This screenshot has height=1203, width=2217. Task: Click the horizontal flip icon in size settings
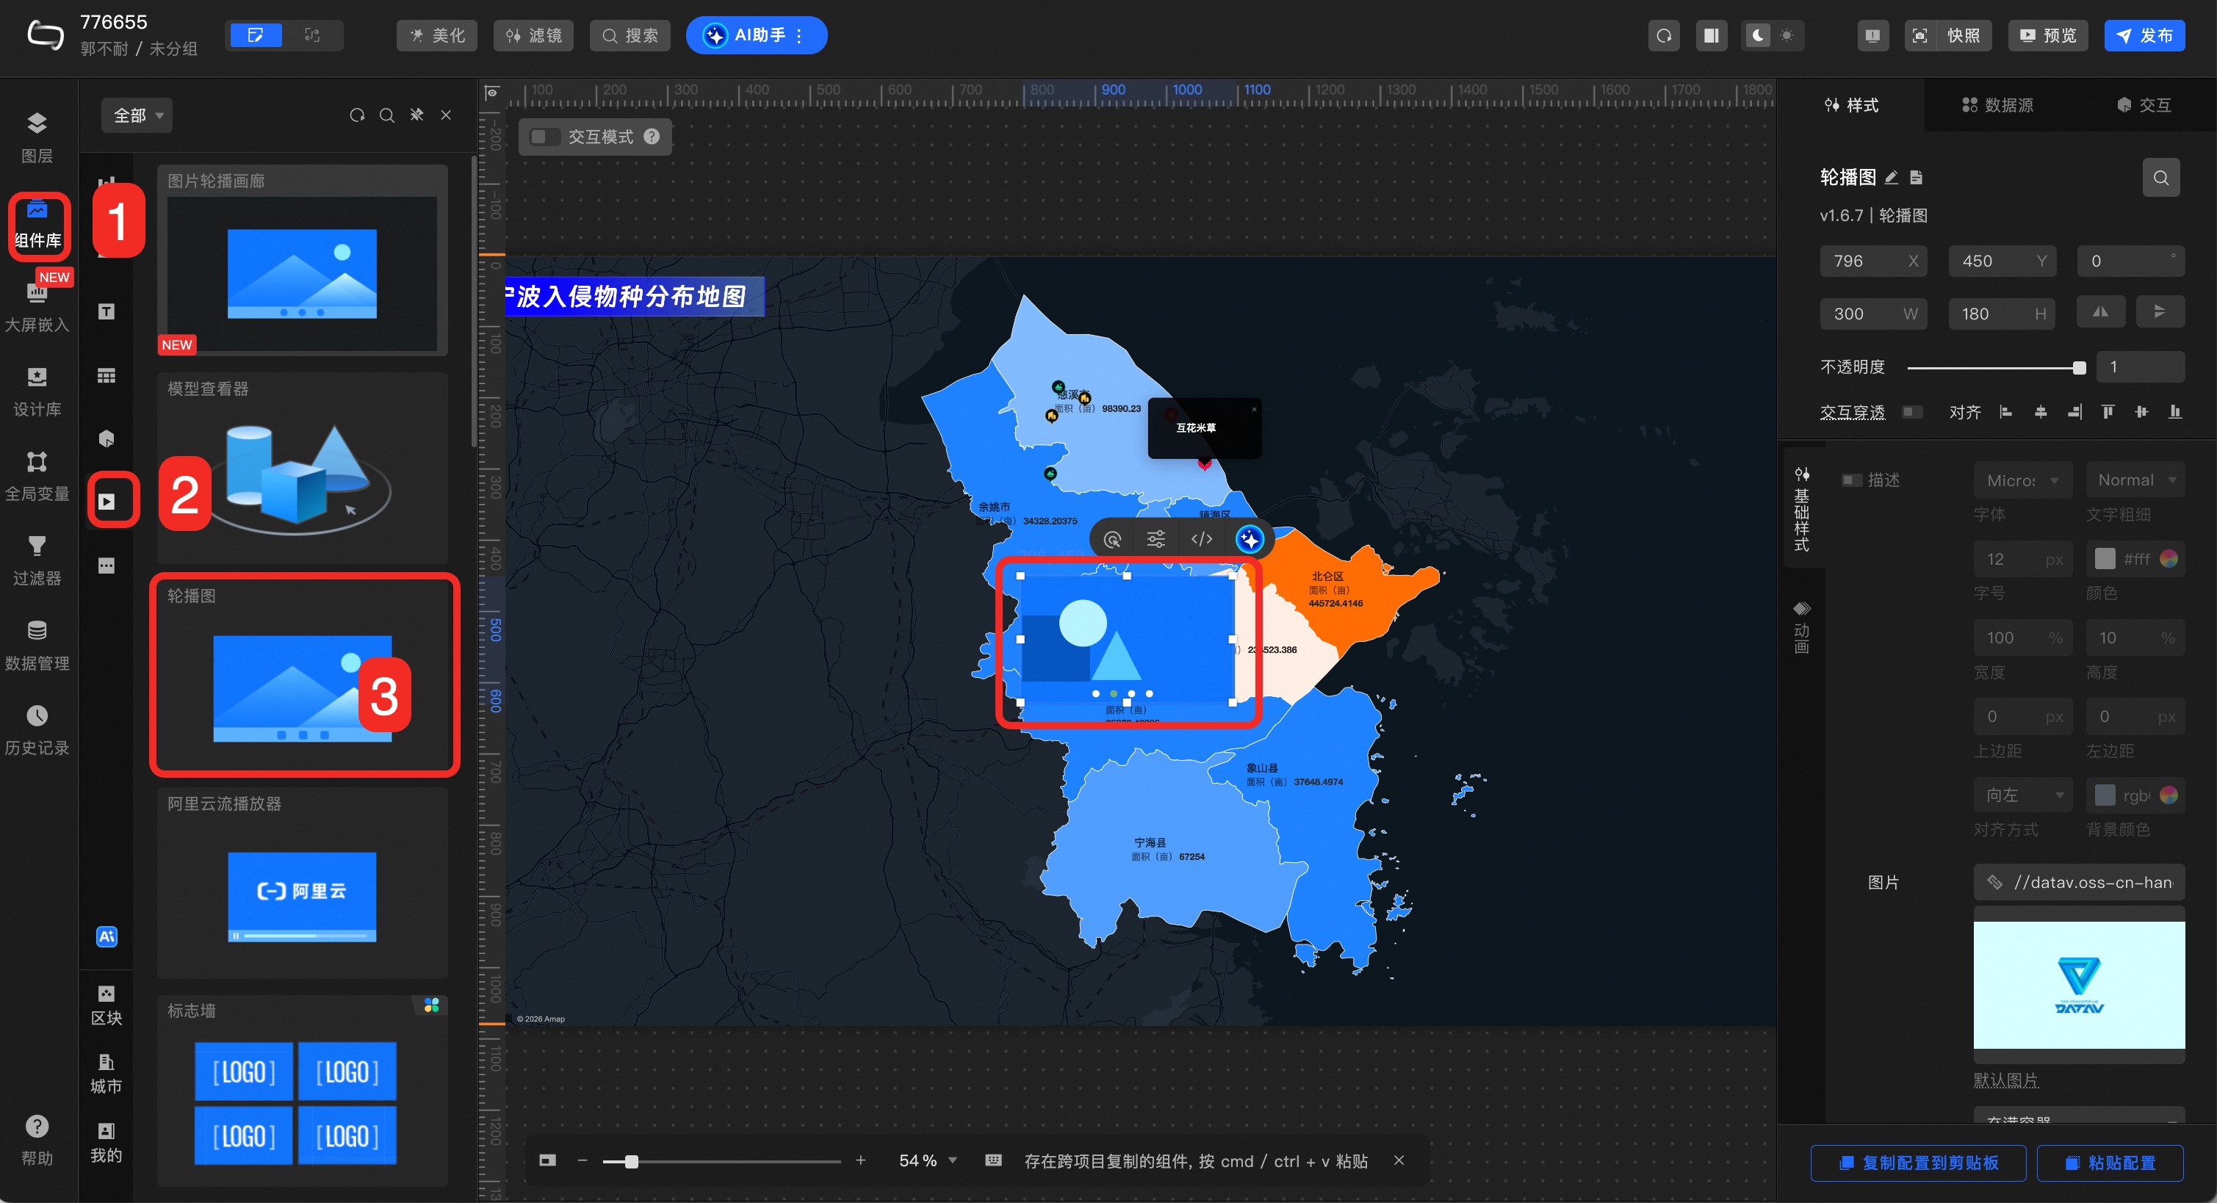point(2100,312)
